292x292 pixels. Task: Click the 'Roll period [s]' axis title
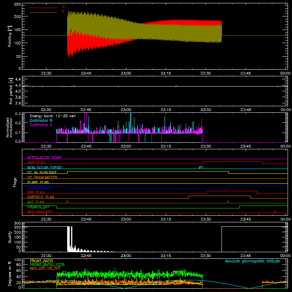click(x=11, y=91)
